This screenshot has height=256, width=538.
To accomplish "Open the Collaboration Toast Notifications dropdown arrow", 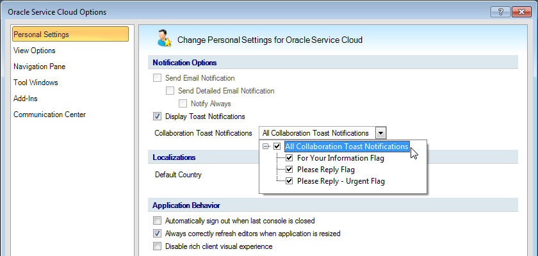I will tap(381, 133).
